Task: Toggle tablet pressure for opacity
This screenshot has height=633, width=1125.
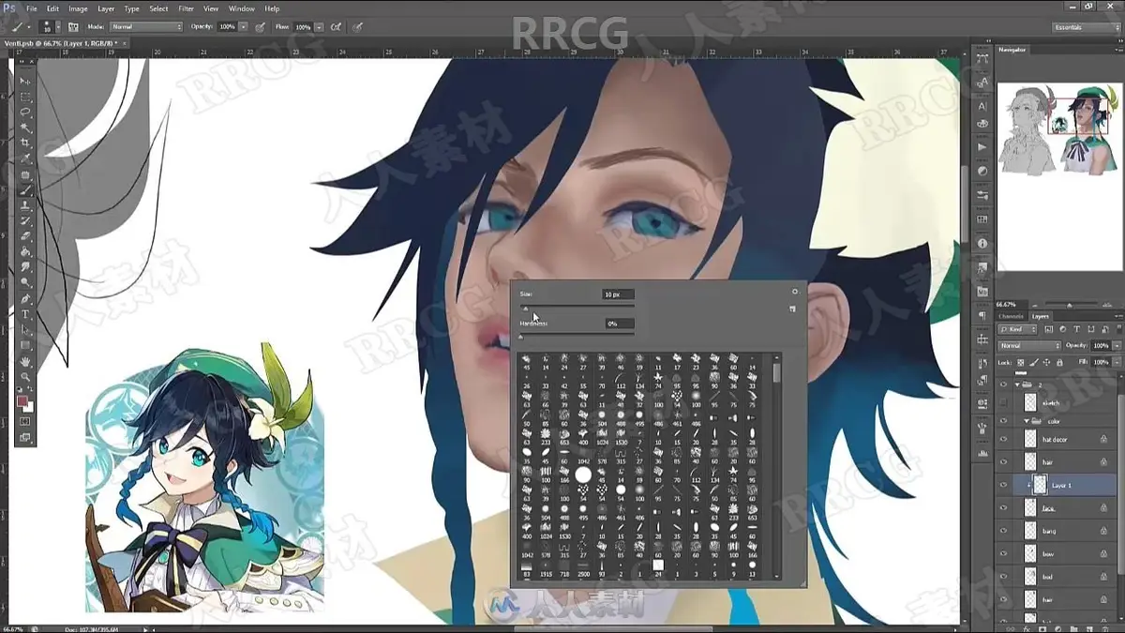Action: point(260,27)
